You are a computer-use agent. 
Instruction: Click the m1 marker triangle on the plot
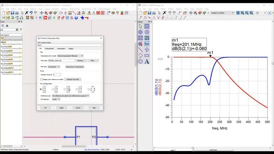pyautogui.click(x=211, y=56)
